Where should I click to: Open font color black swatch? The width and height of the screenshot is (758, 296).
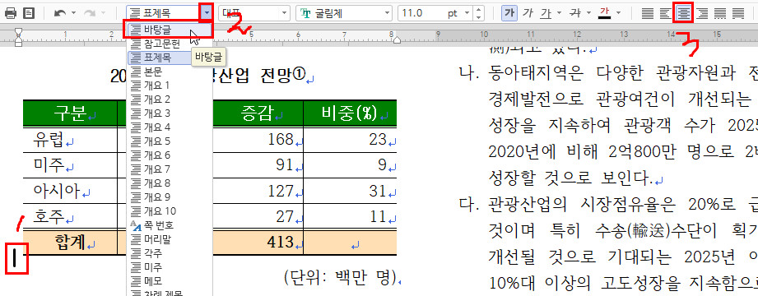[x=604, y=13]
